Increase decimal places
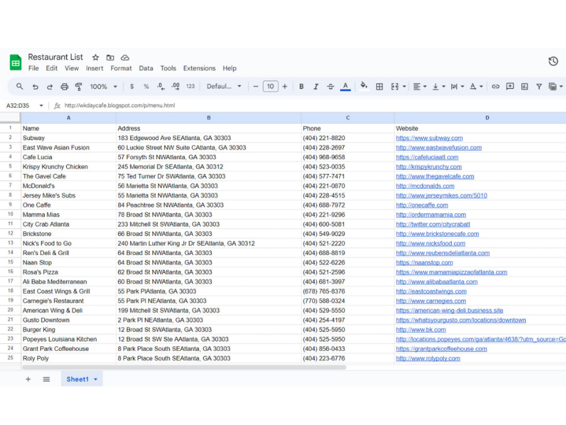566x425 pixels. pos(176,86)
